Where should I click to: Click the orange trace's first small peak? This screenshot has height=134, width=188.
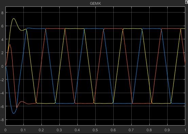(x=10, y=45)
